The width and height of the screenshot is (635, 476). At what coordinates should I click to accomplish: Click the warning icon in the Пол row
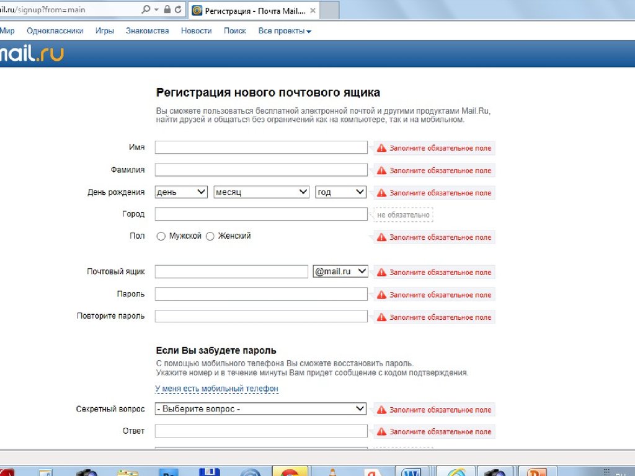(x=381, y=237)
